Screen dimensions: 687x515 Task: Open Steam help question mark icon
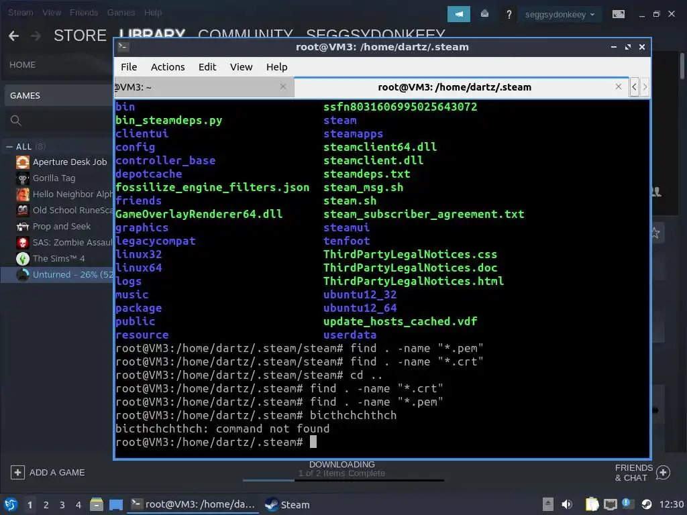[509, 15]
